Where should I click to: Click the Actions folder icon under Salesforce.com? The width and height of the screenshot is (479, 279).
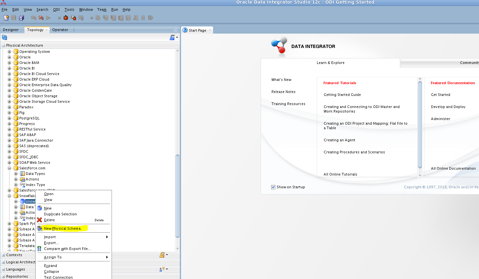coord(23,179)
